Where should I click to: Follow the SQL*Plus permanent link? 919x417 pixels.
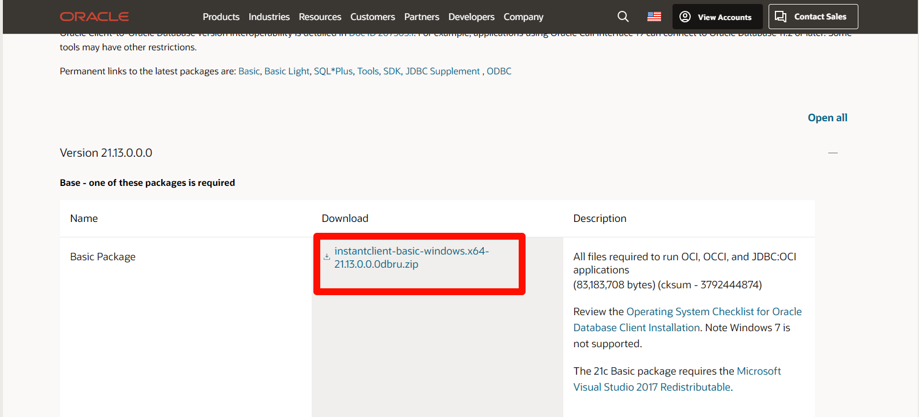click(333, 71)
